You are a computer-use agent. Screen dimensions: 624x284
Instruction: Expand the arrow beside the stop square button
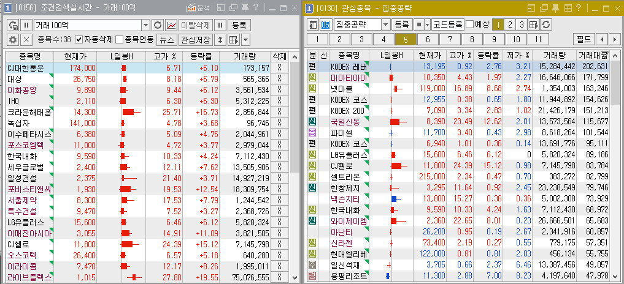pos(427,24)
